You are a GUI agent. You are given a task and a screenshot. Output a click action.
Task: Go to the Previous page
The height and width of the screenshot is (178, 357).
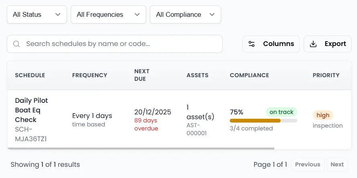pos(308,164)
